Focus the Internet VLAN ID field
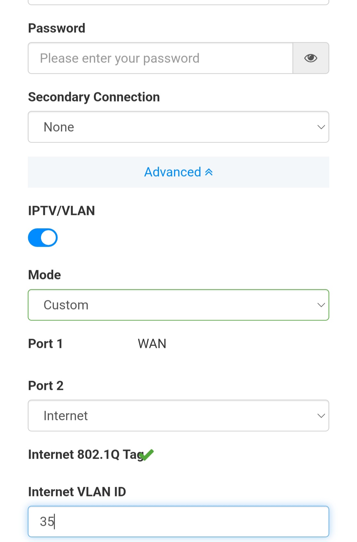This screenshot has height=542, width=357. pos(178,521)
